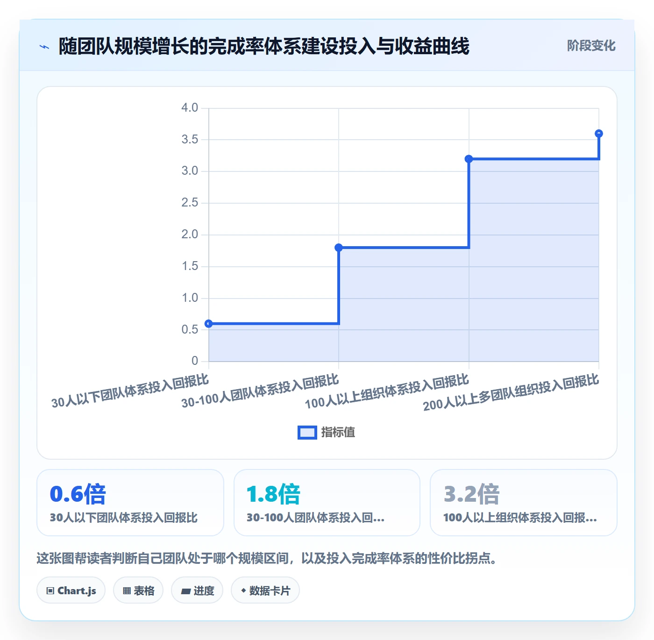Viewport: 654px width, 640px height.
Task: Click the grid icon in the 表格 chip
Action: click(127, 591)
